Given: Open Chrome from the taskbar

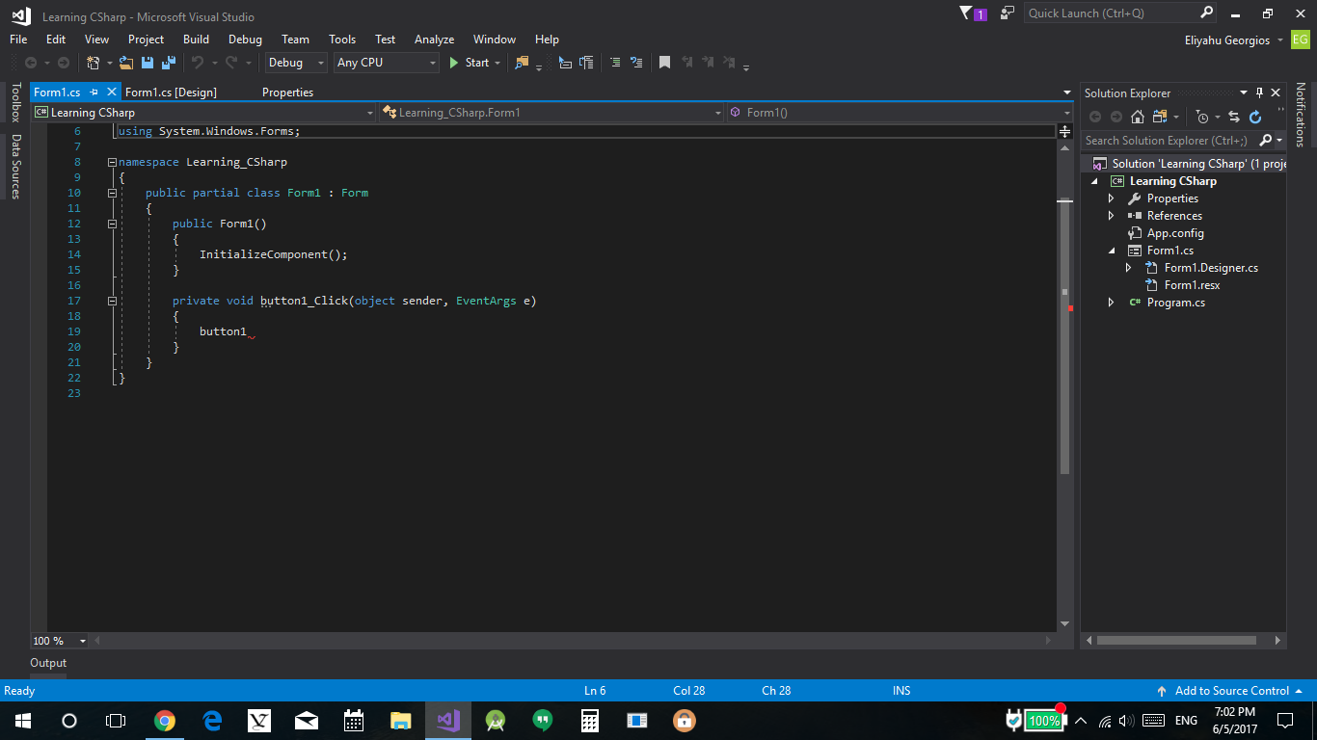Looking at the screenshot, I should pos(165,720).
